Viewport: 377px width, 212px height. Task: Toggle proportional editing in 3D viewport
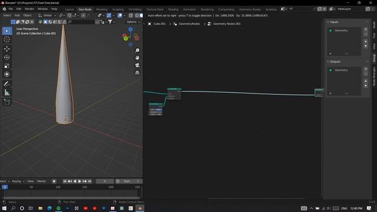click(83, 15)
